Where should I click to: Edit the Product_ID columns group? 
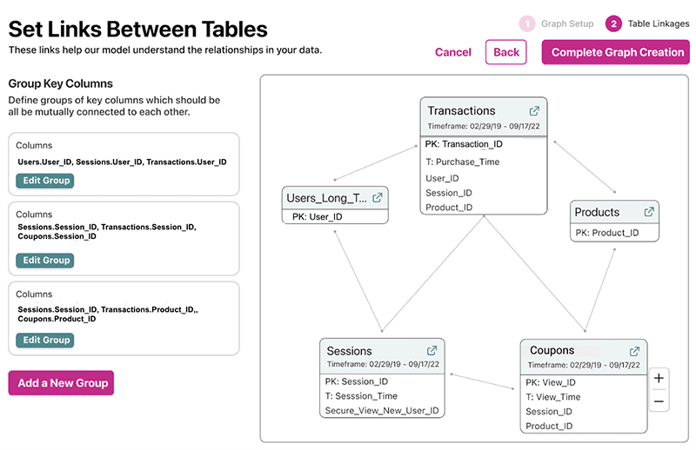point(44,340)
